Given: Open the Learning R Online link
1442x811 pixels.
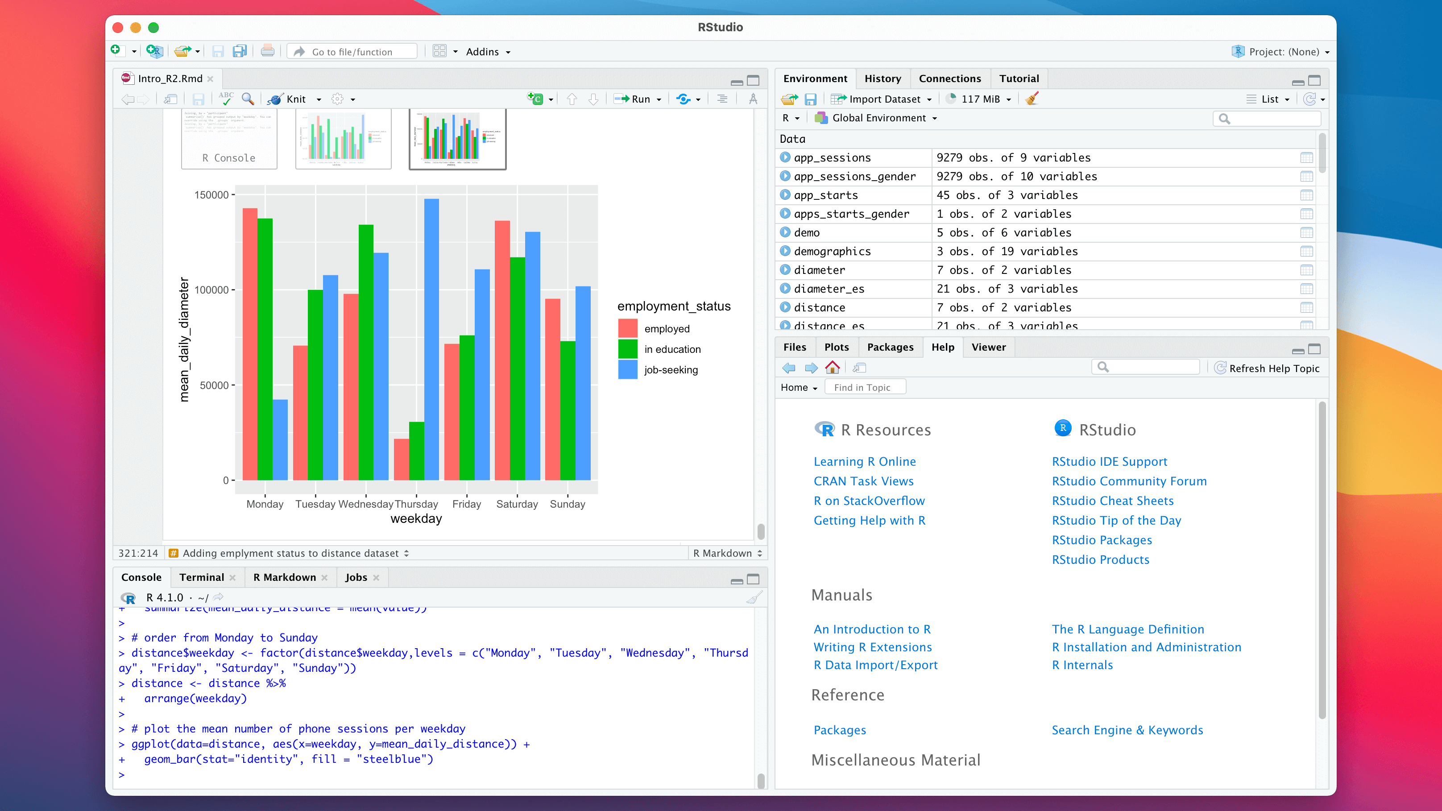Looking at the screenshot, I should pos(864,461).
